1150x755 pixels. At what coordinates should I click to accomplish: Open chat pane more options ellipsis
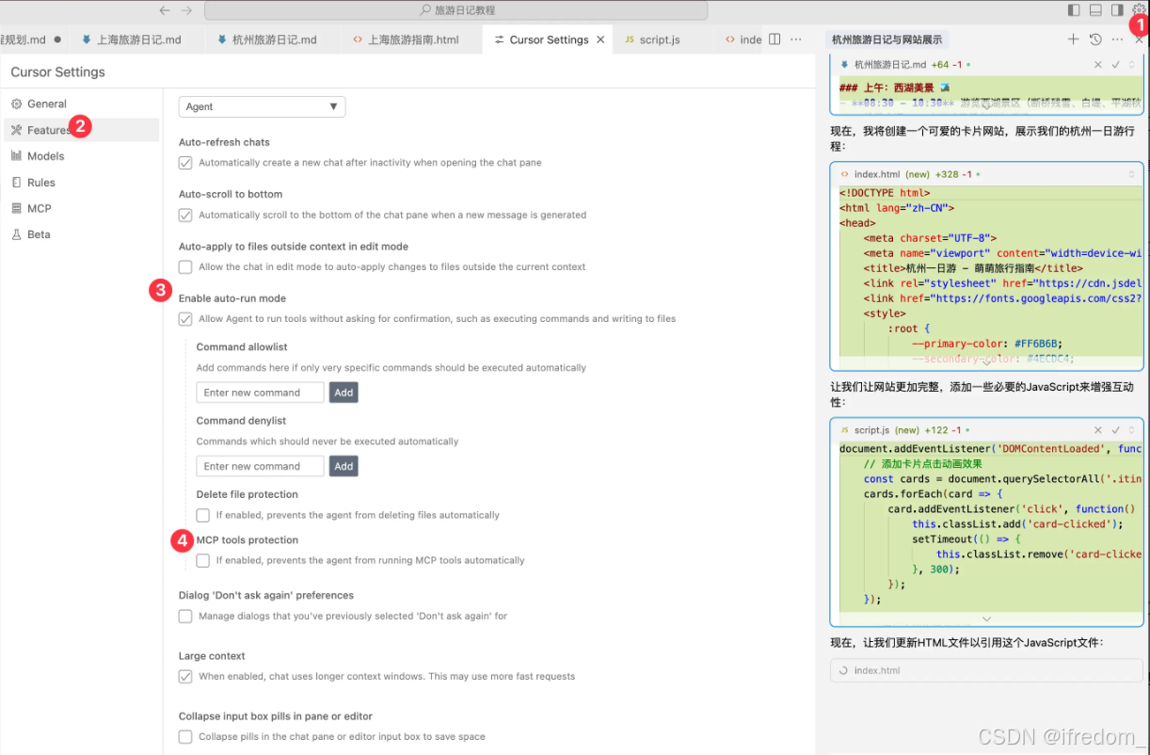1117,40
